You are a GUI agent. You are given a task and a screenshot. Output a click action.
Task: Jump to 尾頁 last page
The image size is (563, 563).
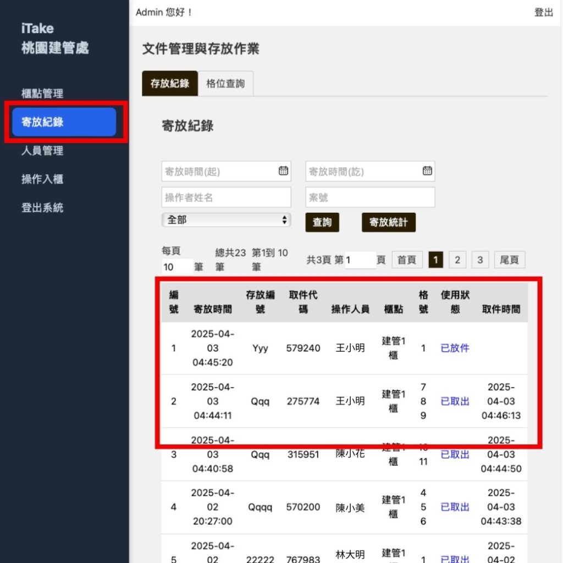[510, 260]
